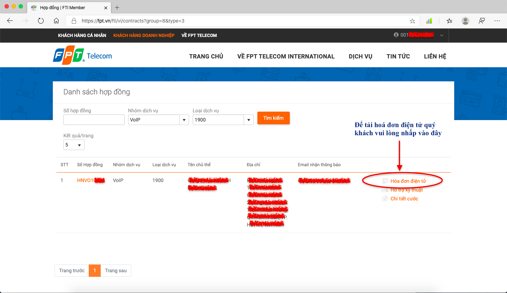Click the Email nhận thông báo header
The image size is (507, 293).
coord(319,165)
